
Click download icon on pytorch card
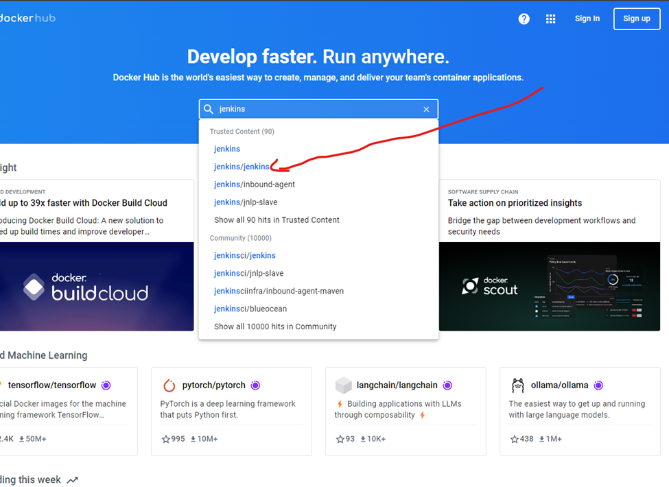pyautogui.click(x=193, y=439)
